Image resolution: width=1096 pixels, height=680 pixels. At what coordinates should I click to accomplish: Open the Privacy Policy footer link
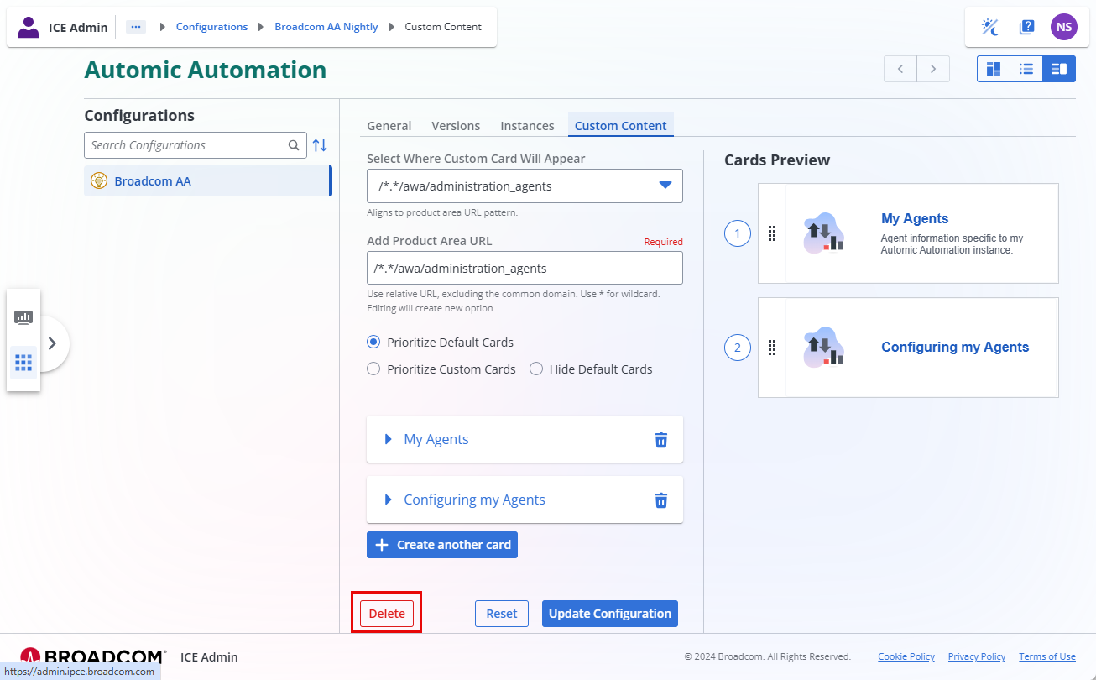click(976, 656)
